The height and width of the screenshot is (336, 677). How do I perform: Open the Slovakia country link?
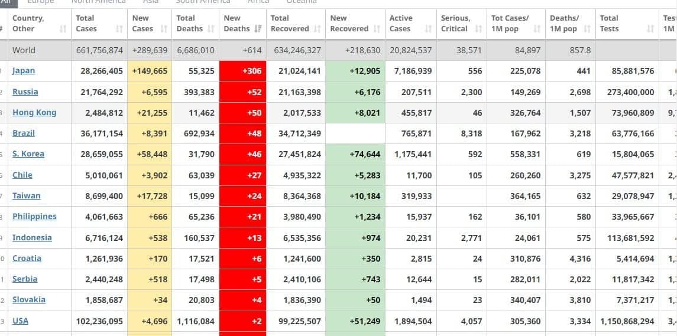pyautogui.click(x=29, y=300)
